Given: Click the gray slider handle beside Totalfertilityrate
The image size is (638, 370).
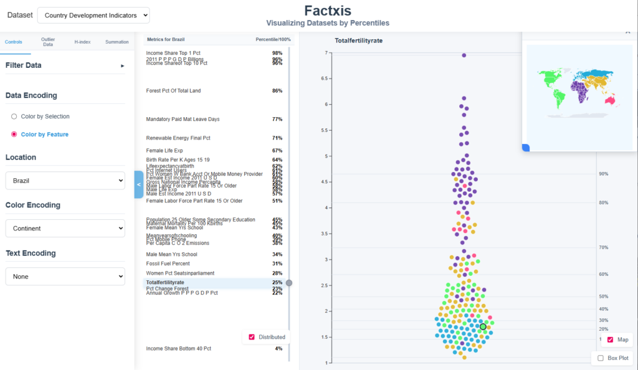Looking at the screenshot, I should click(289, 283).
